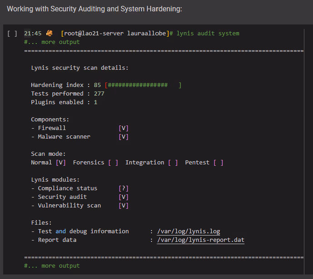Click the Hardening index progress bar
This screenshot has width=313, height=279.
pyautogui.click(x=143, y=85)
